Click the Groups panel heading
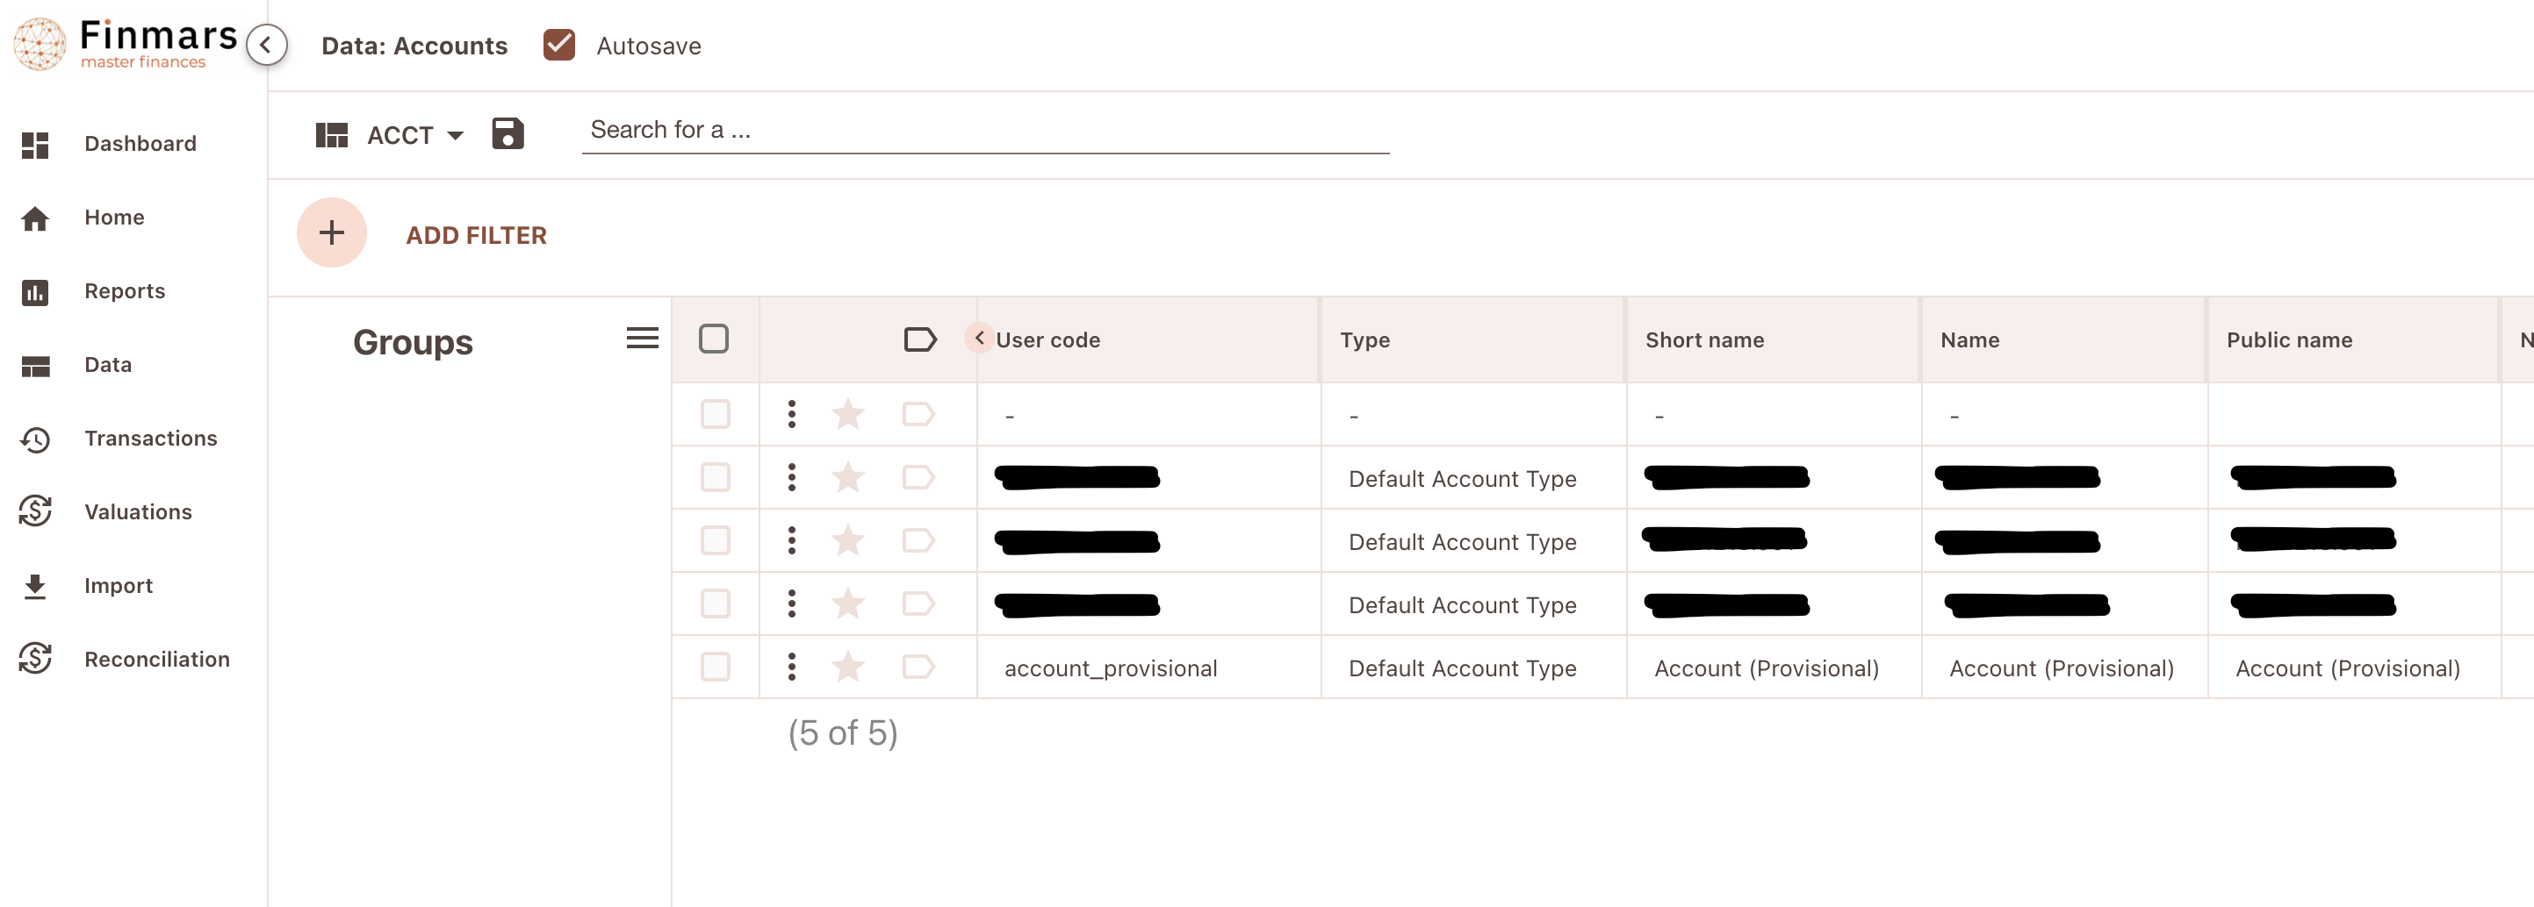 pos(414,342)
